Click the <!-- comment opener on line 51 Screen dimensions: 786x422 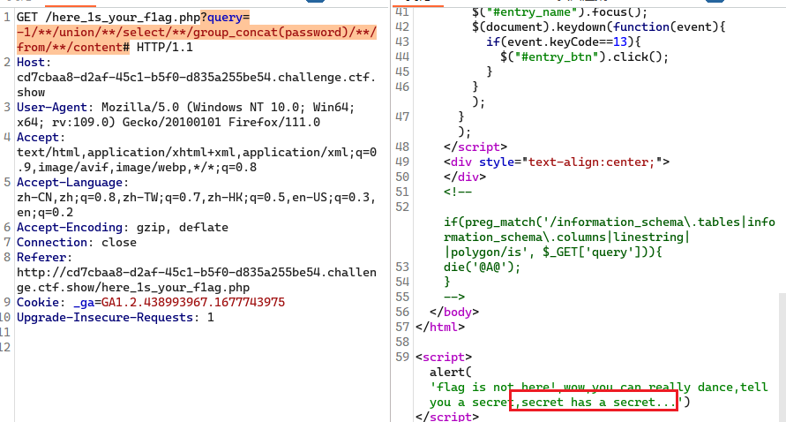coord(458,192)
